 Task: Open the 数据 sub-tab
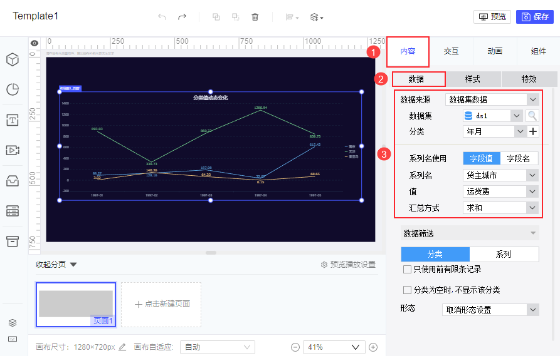tap(418, 79)
